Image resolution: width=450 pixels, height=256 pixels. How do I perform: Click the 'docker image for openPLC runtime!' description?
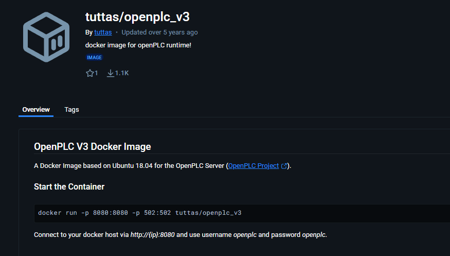138,45
